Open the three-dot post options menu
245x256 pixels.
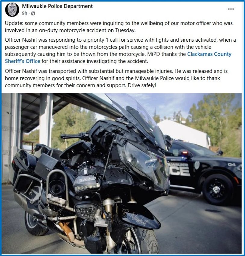(x=231, y=9)
